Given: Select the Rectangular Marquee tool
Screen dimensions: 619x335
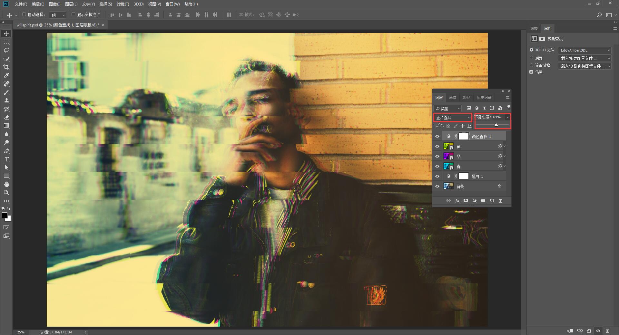Looking at the screenshot, I should pos(6,42).
